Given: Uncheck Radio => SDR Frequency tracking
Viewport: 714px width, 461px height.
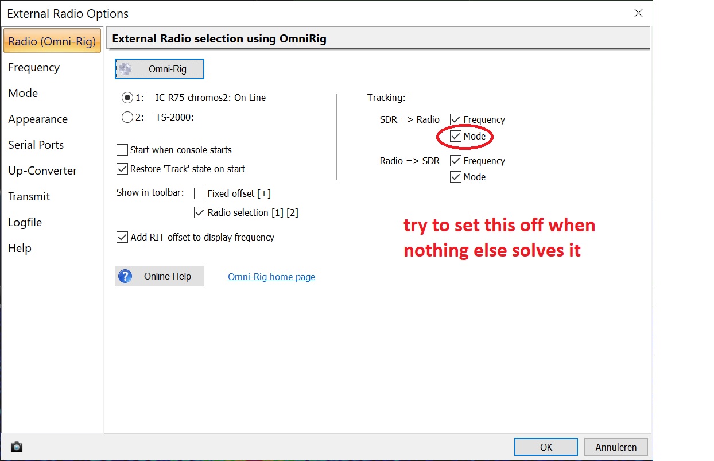Looking at the screenshot, I should pyautogui.click(x=456, y=161).
